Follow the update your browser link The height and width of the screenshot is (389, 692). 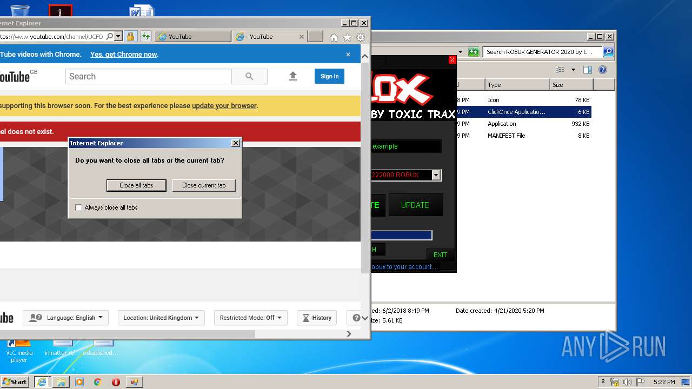[224, 105]
